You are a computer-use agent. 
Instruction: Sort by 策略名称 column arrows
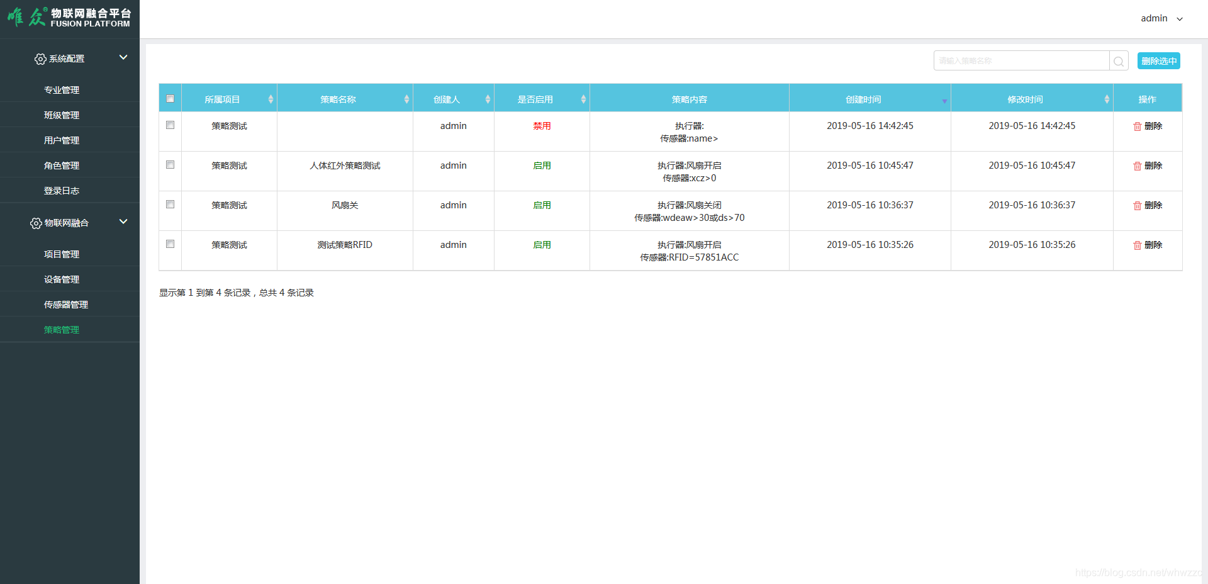pos(406,99)
